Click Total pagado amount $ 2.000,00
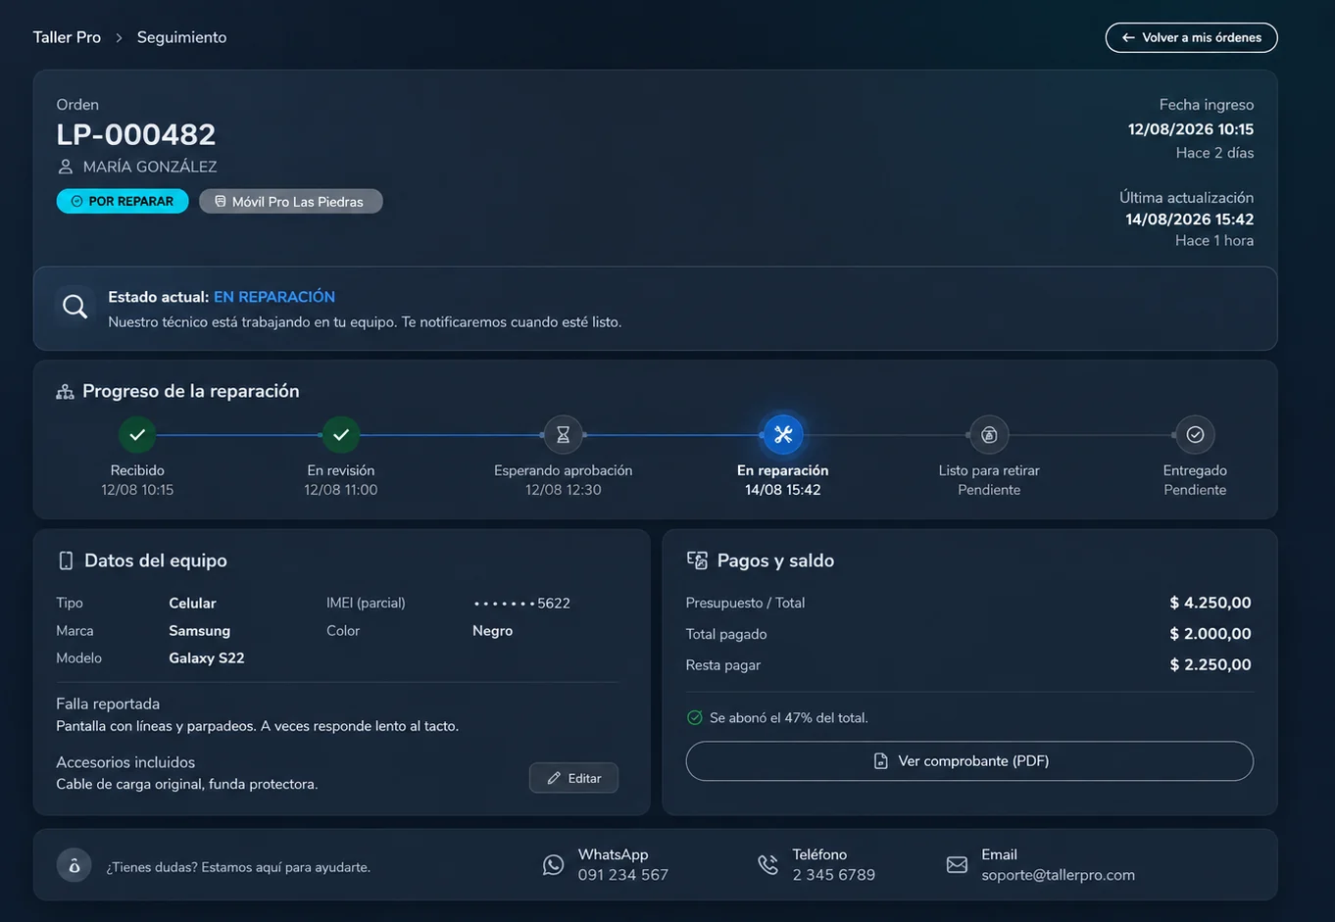Image resolution: width=1335 pixels, height=922 pixels. [1210, 634]
